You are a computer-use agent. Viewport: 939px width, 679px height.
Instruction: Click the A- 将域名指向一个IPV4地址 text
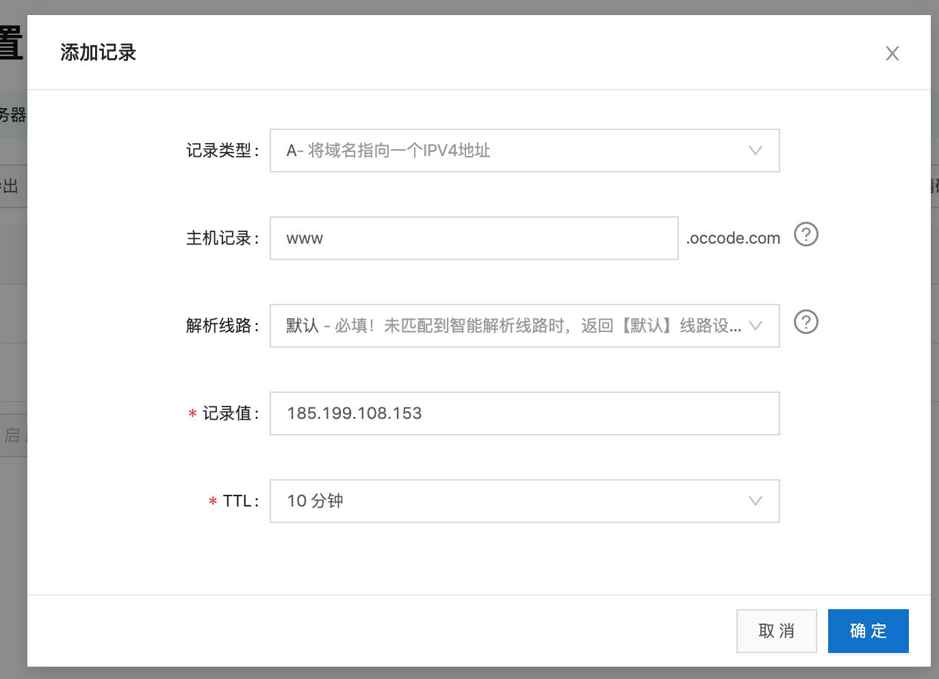388,151
